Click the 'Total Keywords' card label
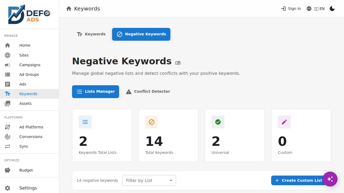 [159, 153]
